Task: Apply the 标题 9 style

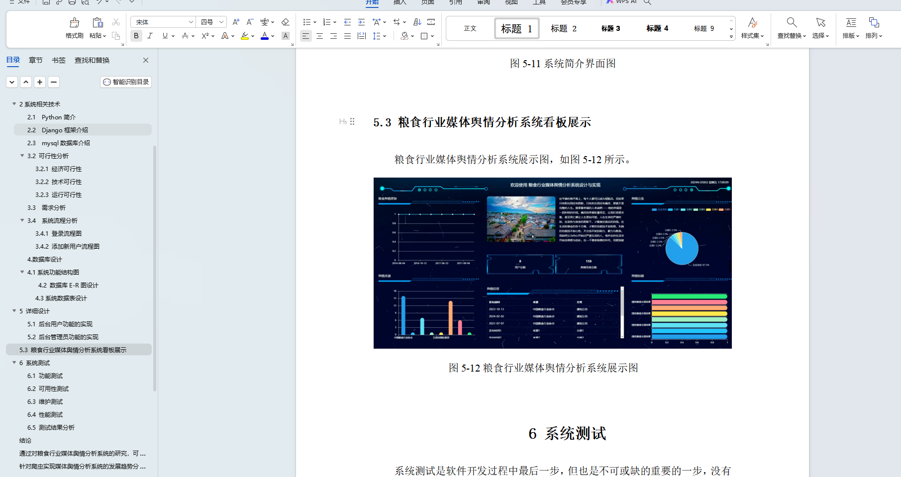Action: tap(704, 28)
